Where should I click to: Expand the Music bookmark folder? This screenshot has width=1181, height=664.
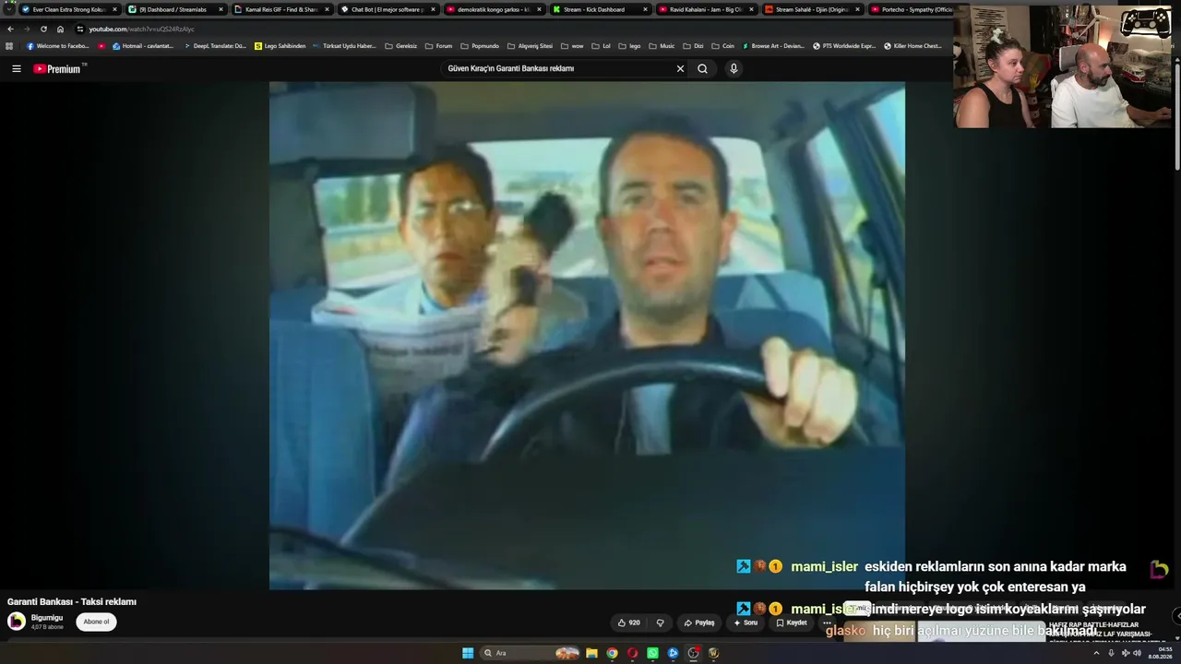(x=662, y=45)
